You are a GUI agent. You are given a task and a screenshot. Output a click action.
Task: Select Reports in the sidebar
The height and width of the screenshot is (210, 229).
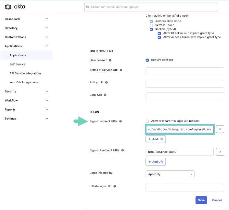pos(10,109)
